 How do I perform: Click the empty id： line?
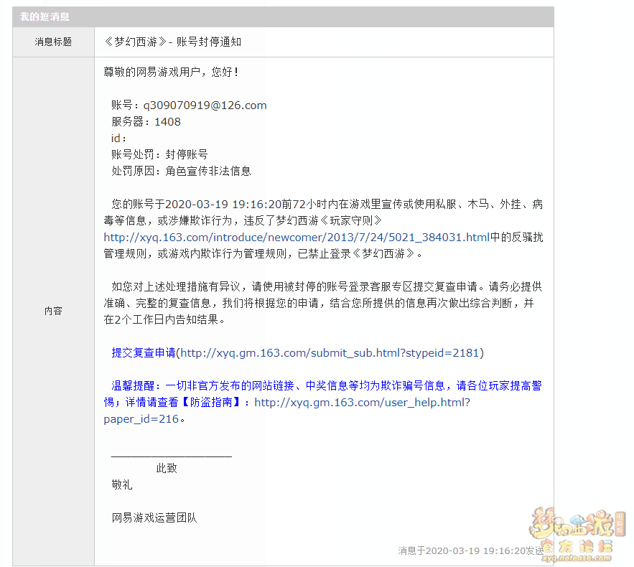pyautogui.click(x=119, y=139)
